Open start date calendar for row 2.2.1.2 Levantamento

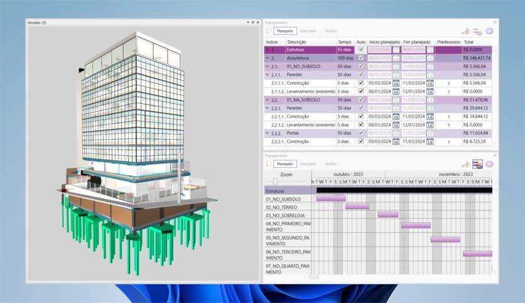[x=396, y=125]
